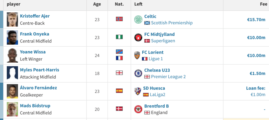Open the Ligue 1 league link
Viewport: 269px width, 120px height.
(x=156, y=59)
